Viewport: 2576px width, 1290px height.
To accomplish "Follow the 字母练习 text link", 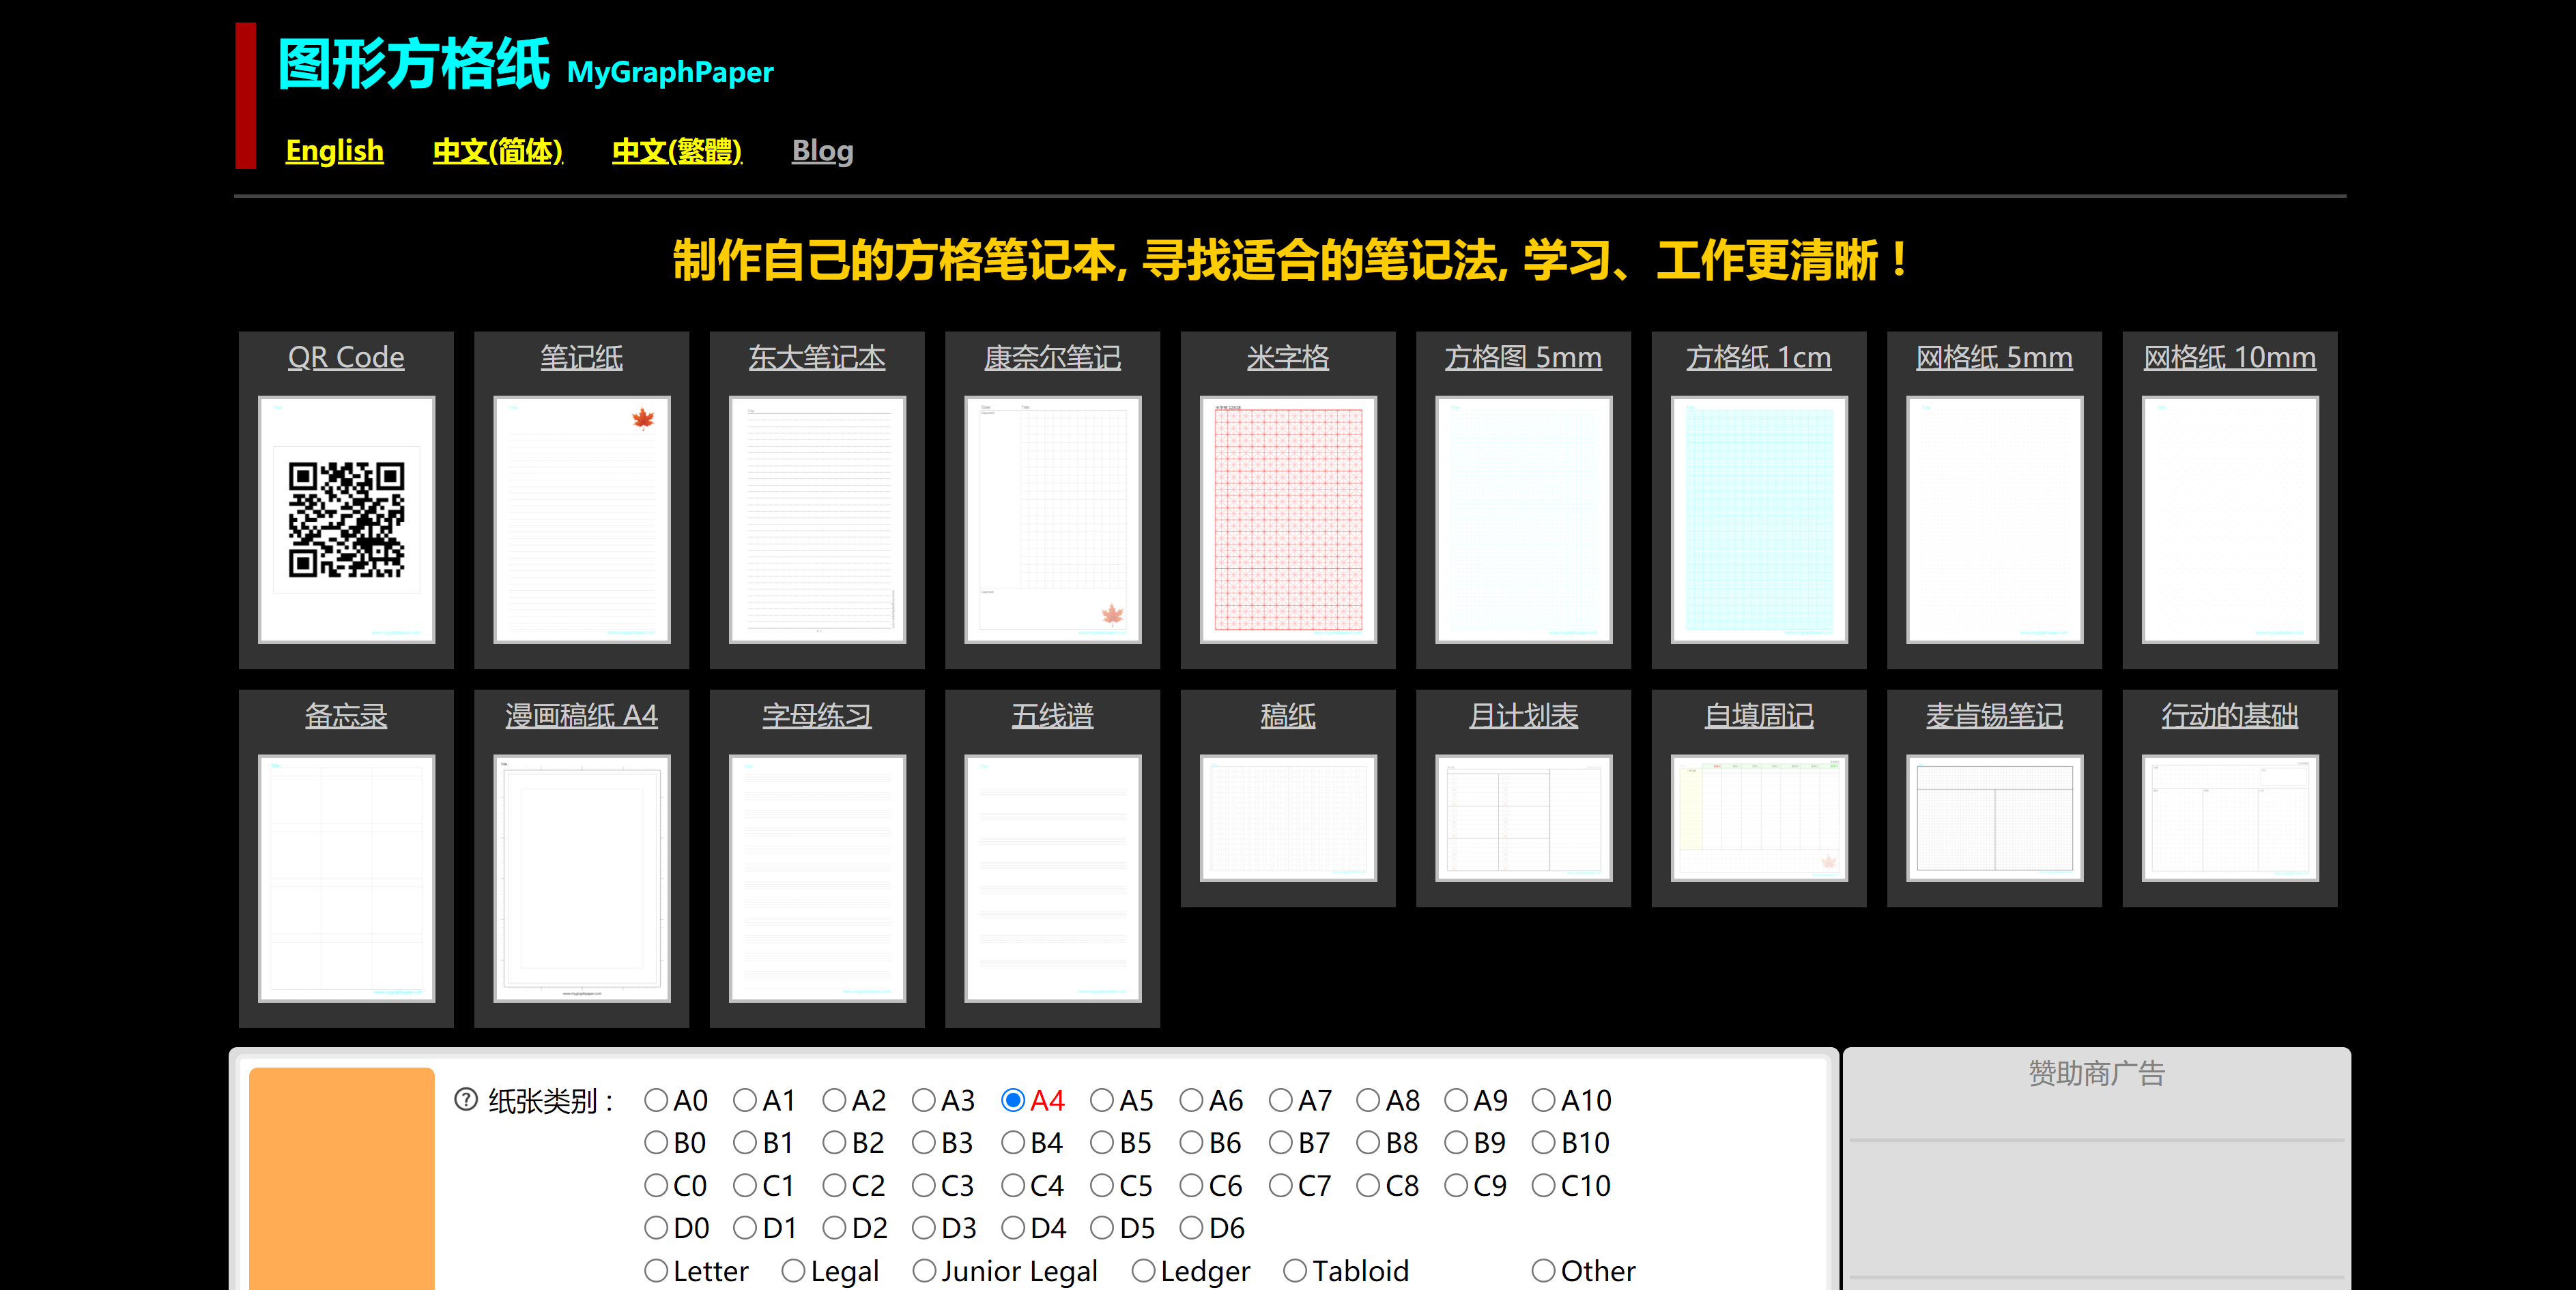I will pos(817,716).
